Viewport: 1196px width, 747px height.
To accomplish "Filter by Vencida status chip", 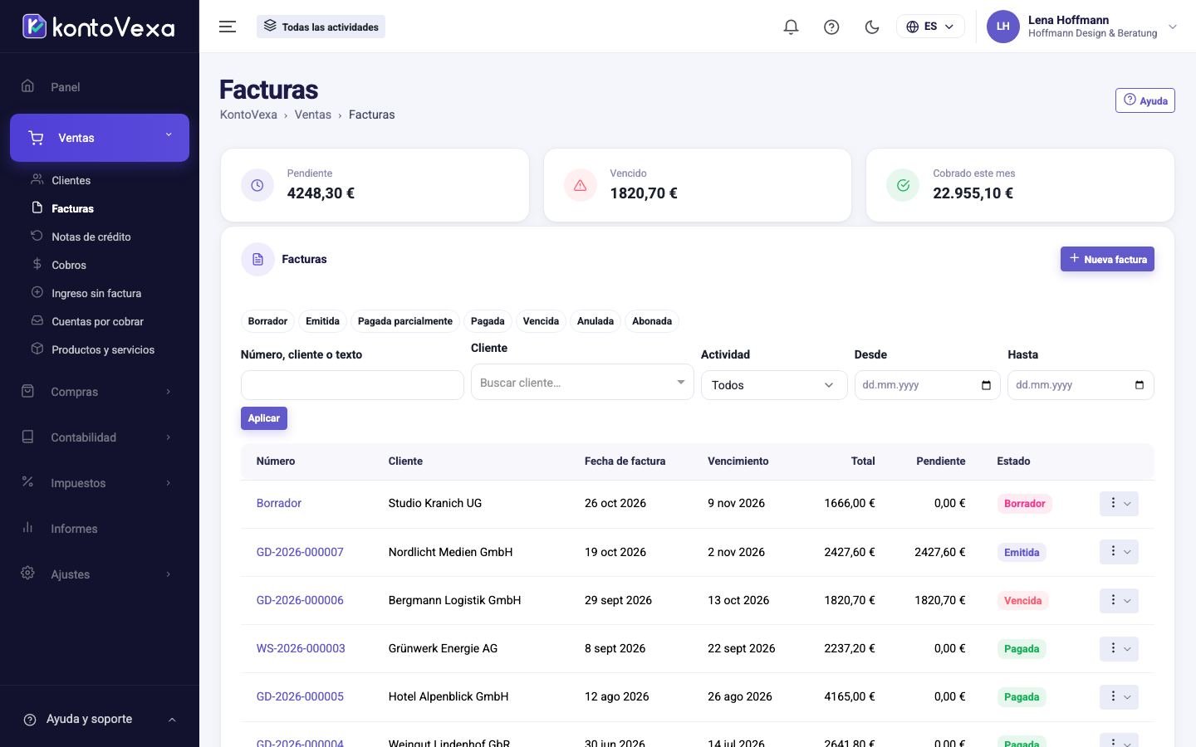I will tap(541, 321).
